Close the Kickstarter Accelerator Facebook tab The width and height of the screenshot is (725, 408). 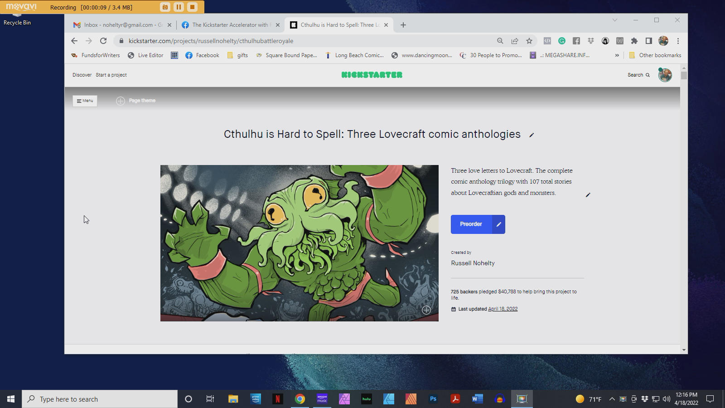click(278, 25)
